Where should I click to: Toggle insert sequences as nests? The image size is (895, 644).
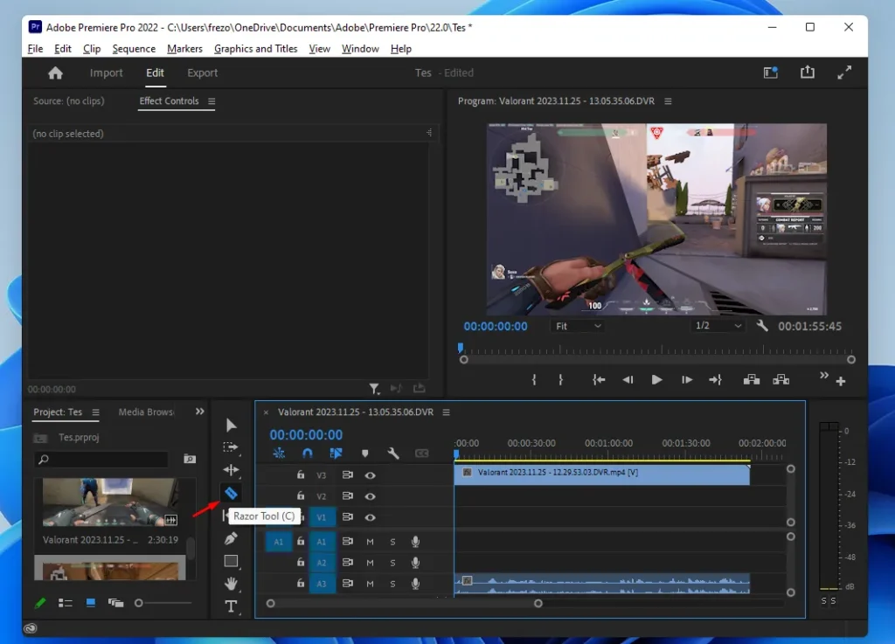tap(279, 454)
